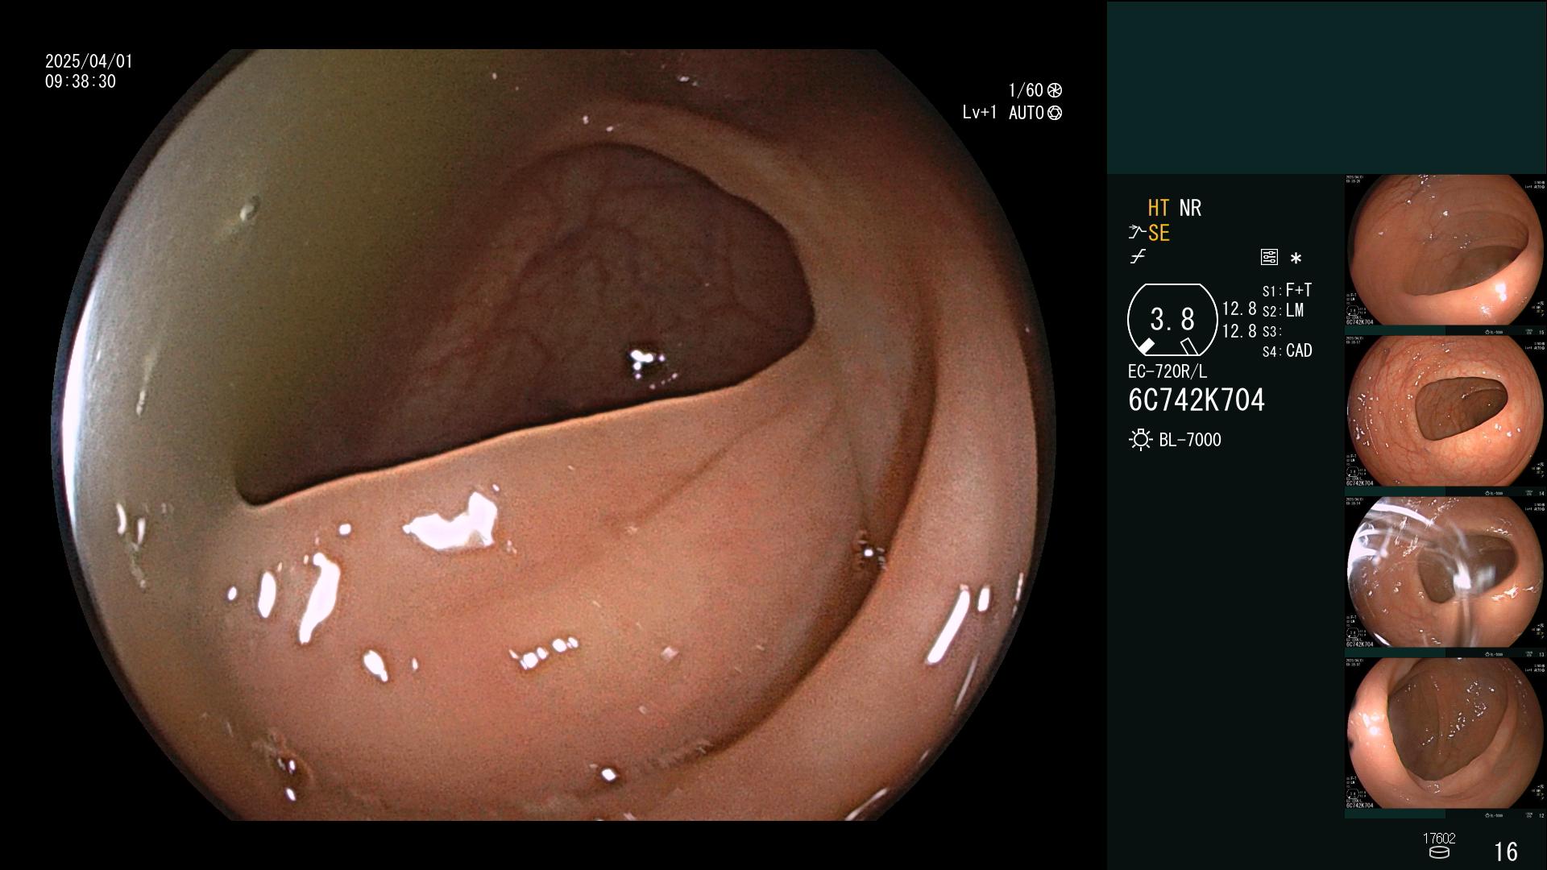Select the NR noise reduction indicator

tap(1190, 208)
